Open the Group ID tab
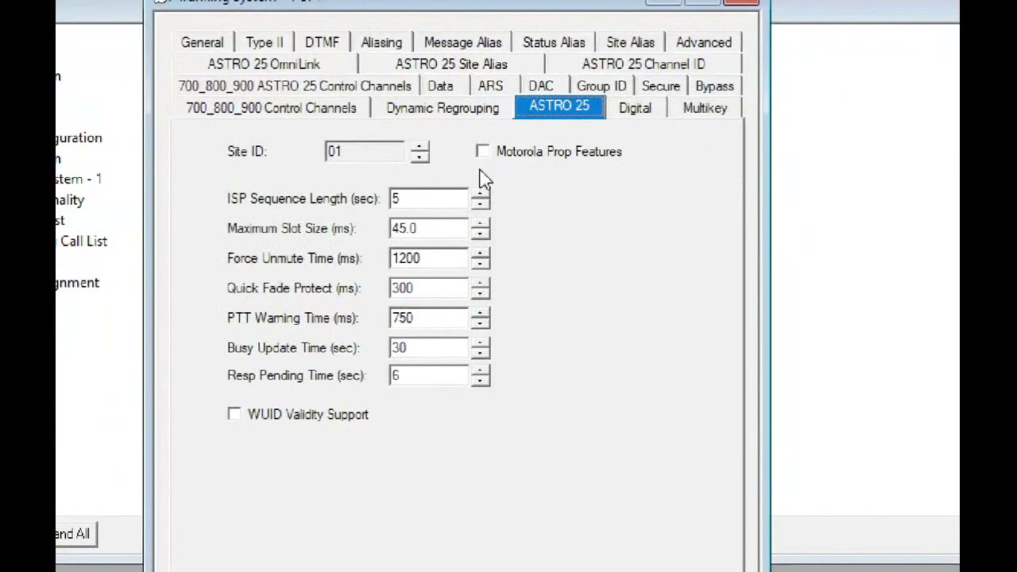Image resolution: width=1017 pixels, height=572 pixels. pos(601,86)
